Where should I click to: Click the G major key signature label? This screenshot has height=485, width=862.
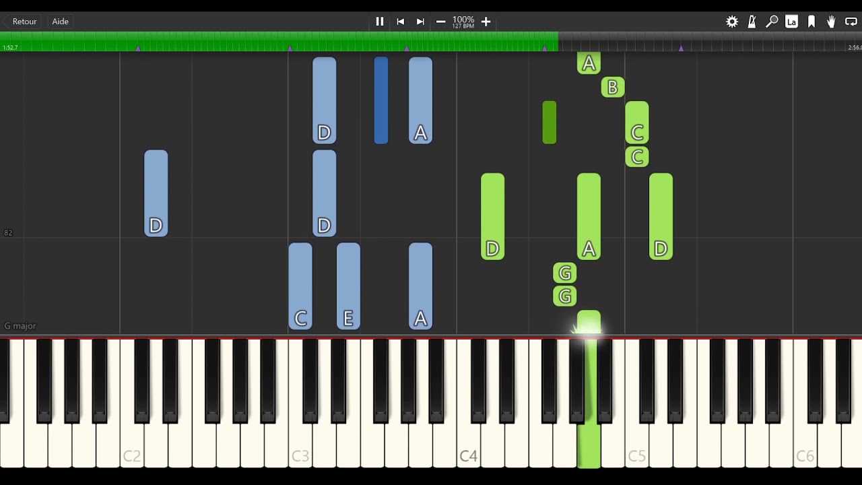pos(20,326)
